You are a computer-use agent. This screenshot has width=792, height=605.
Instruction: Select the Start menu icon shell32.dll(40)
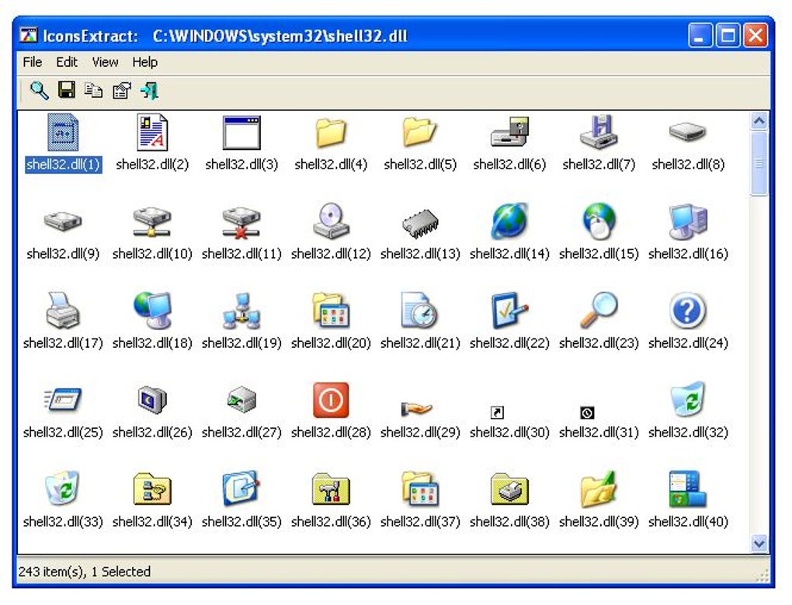click(x=687, y=489)
